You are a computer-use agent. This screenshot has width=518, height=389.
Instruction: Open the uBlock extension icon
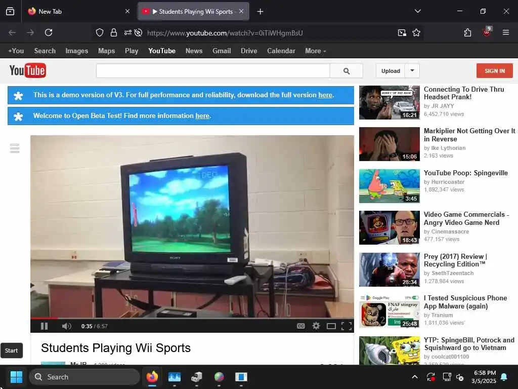coord(487,32)
